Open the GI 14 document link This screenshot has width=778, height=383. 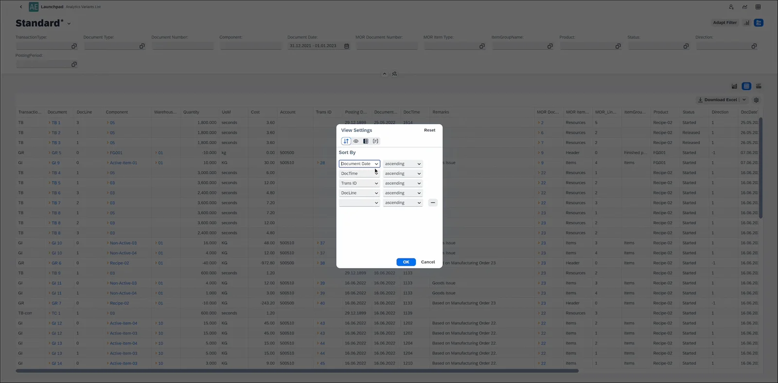[57, 364]
